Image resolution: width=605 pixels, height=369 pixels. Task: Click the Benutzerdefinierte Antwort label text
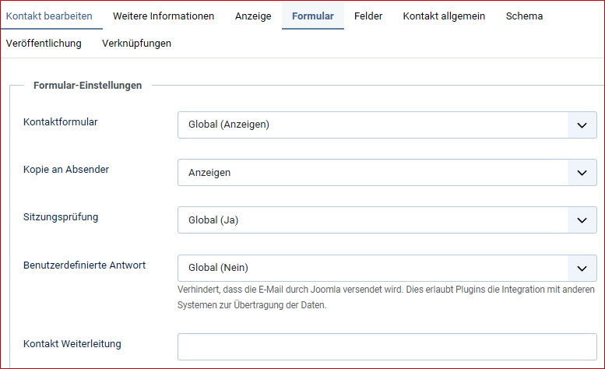pyautogui.click(x=84, y=265)
